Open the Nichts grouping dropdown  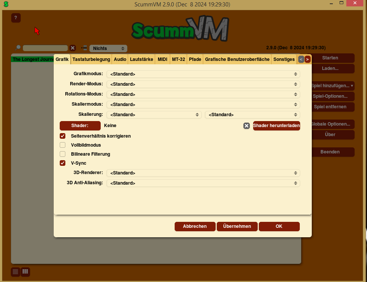(x=108, y=48)
